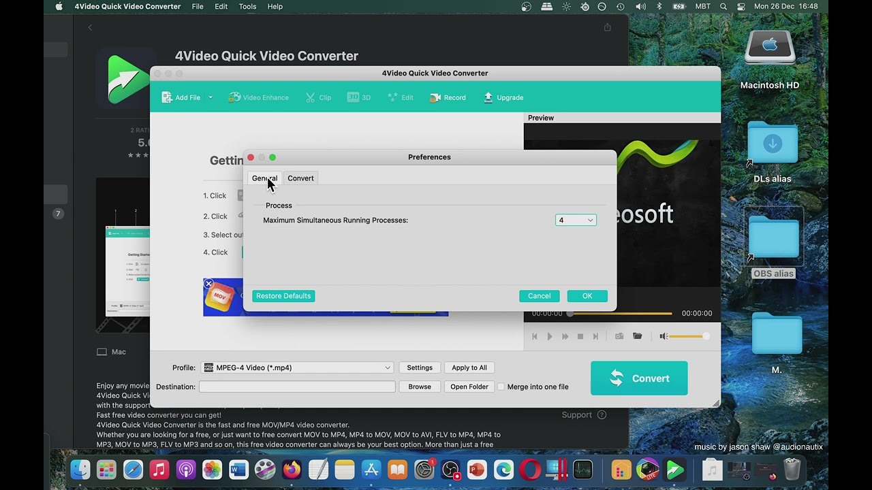Take a snapshot with camera icon
Image resolution: width=872 pixels, height=490 pixels.
[619, 336]
